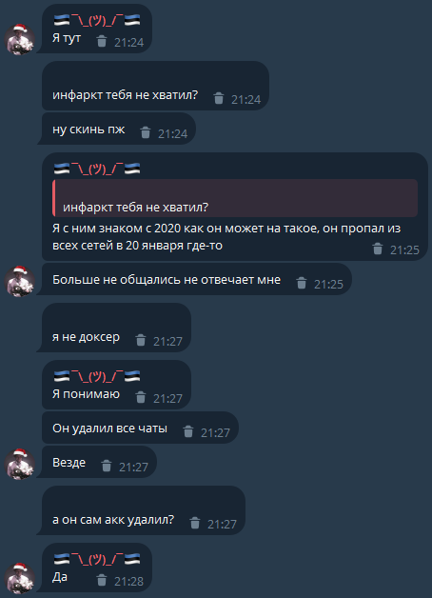
Task: Delete the "а он сам акк удалил?" message
Action: [x=195, y=523]
